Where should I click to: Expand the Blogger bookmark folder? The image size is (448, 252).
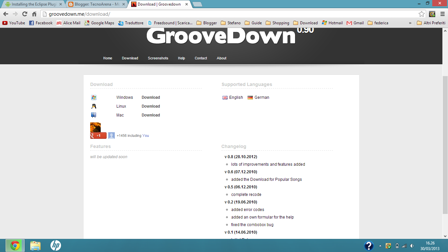click(207, 23)
